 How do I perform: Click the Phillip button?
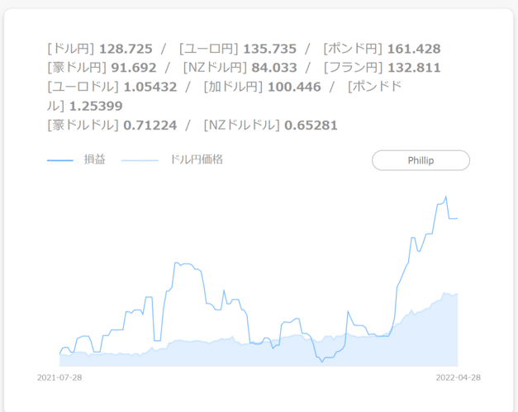click(421, 160)
